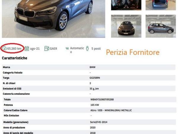Open the main front-view BMW photo
Viewport: 178px width, 134px height.
click(53, 19)
